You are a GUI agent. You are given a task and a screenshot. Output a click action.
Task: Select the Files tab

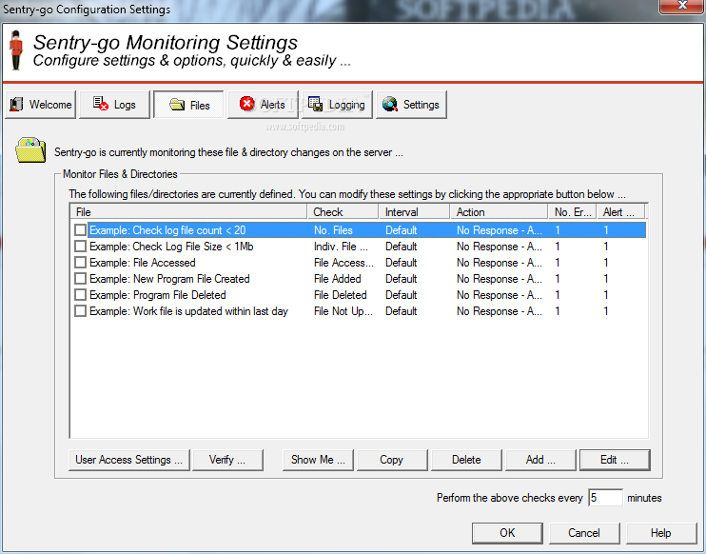188,105
